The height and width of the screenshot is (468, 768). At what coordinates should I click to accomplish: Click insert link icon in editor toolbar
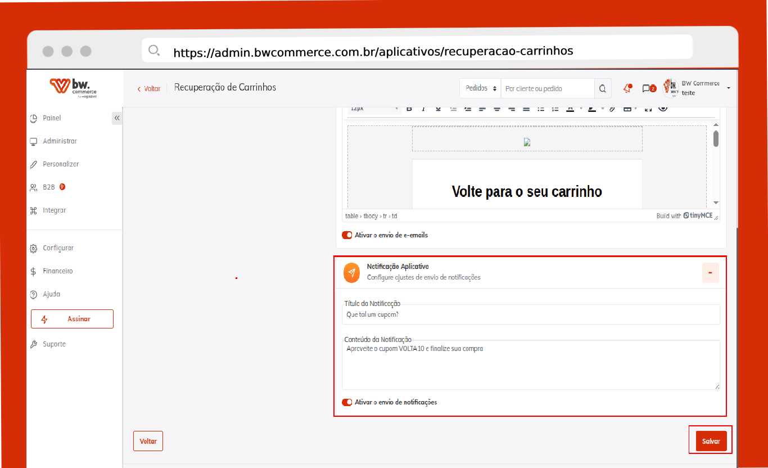coord(612,109)
